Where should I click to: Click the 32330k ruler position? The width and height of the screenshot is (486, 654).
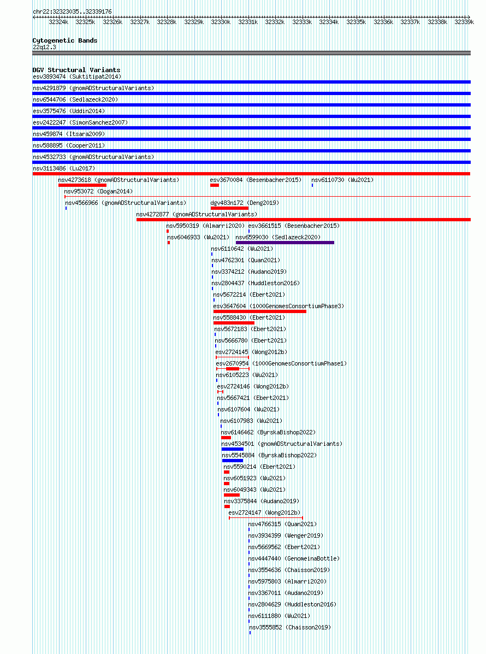click(221, 22)
